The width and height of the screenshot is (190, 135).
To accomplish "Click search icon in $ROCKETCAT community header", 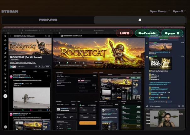I will 46,36.
